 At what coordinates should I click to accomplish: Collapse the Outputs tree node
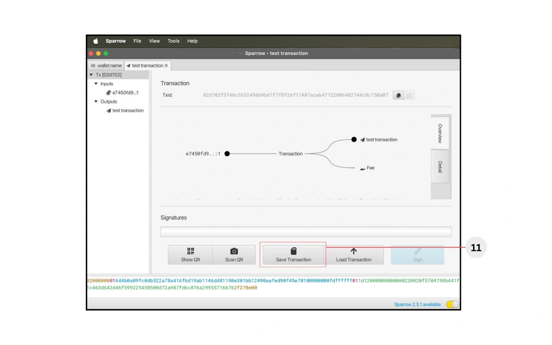coord(96,102)
